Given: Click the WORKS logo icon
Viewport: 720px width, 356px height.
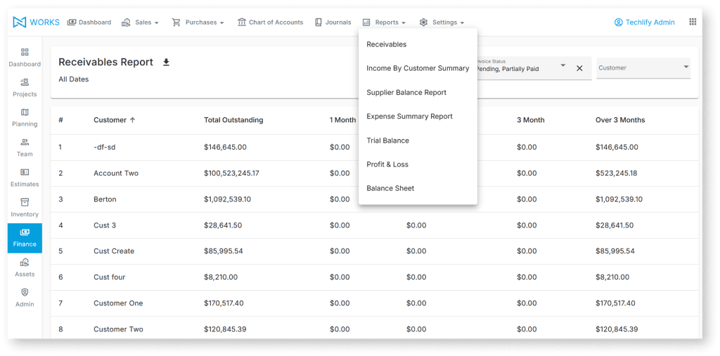Looking at the screenshot, I should pos(19,22).
